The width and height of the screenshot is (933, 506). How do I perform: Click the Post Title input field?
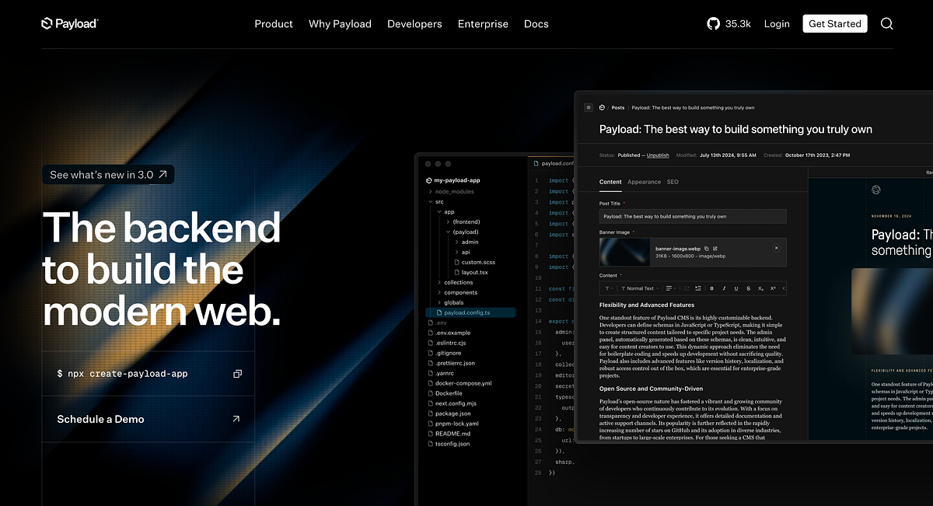pos(692,216)
